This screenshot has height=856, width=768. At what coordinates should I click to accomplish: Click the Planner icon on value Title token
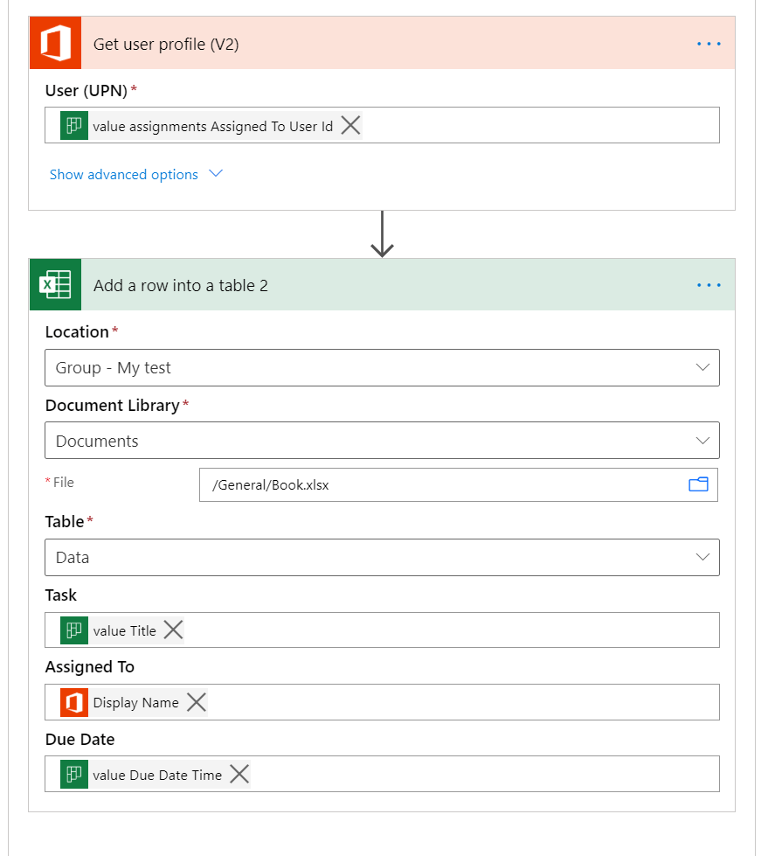pyautogui.click(x=74, y=630)
